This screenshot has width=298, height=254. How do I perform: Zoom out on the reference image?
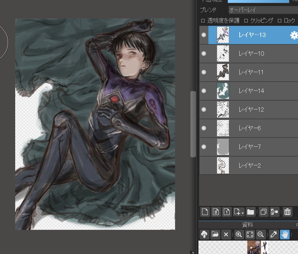tap(260, 234)
